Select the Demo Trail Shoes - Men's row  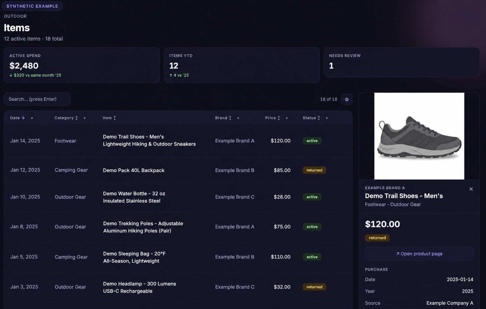click(x=178, y=141)
